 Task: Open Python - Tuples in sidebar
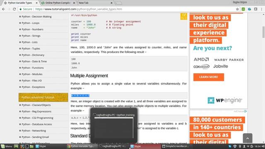coord(31,49)
